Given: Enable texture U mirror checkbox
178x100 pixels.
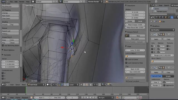Looking at the screenshot, I should [167, 46].
